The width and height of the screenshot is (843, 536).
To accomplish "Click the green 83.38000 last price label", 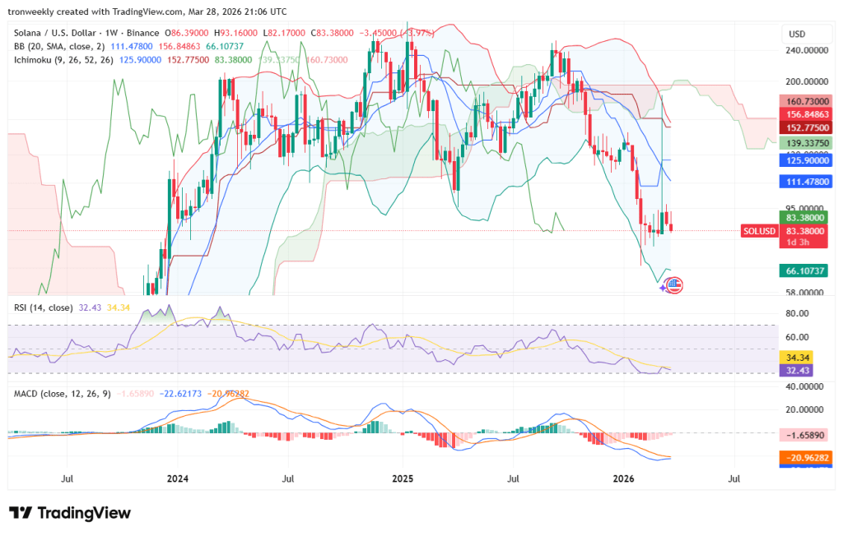I will tap(804, 218).
